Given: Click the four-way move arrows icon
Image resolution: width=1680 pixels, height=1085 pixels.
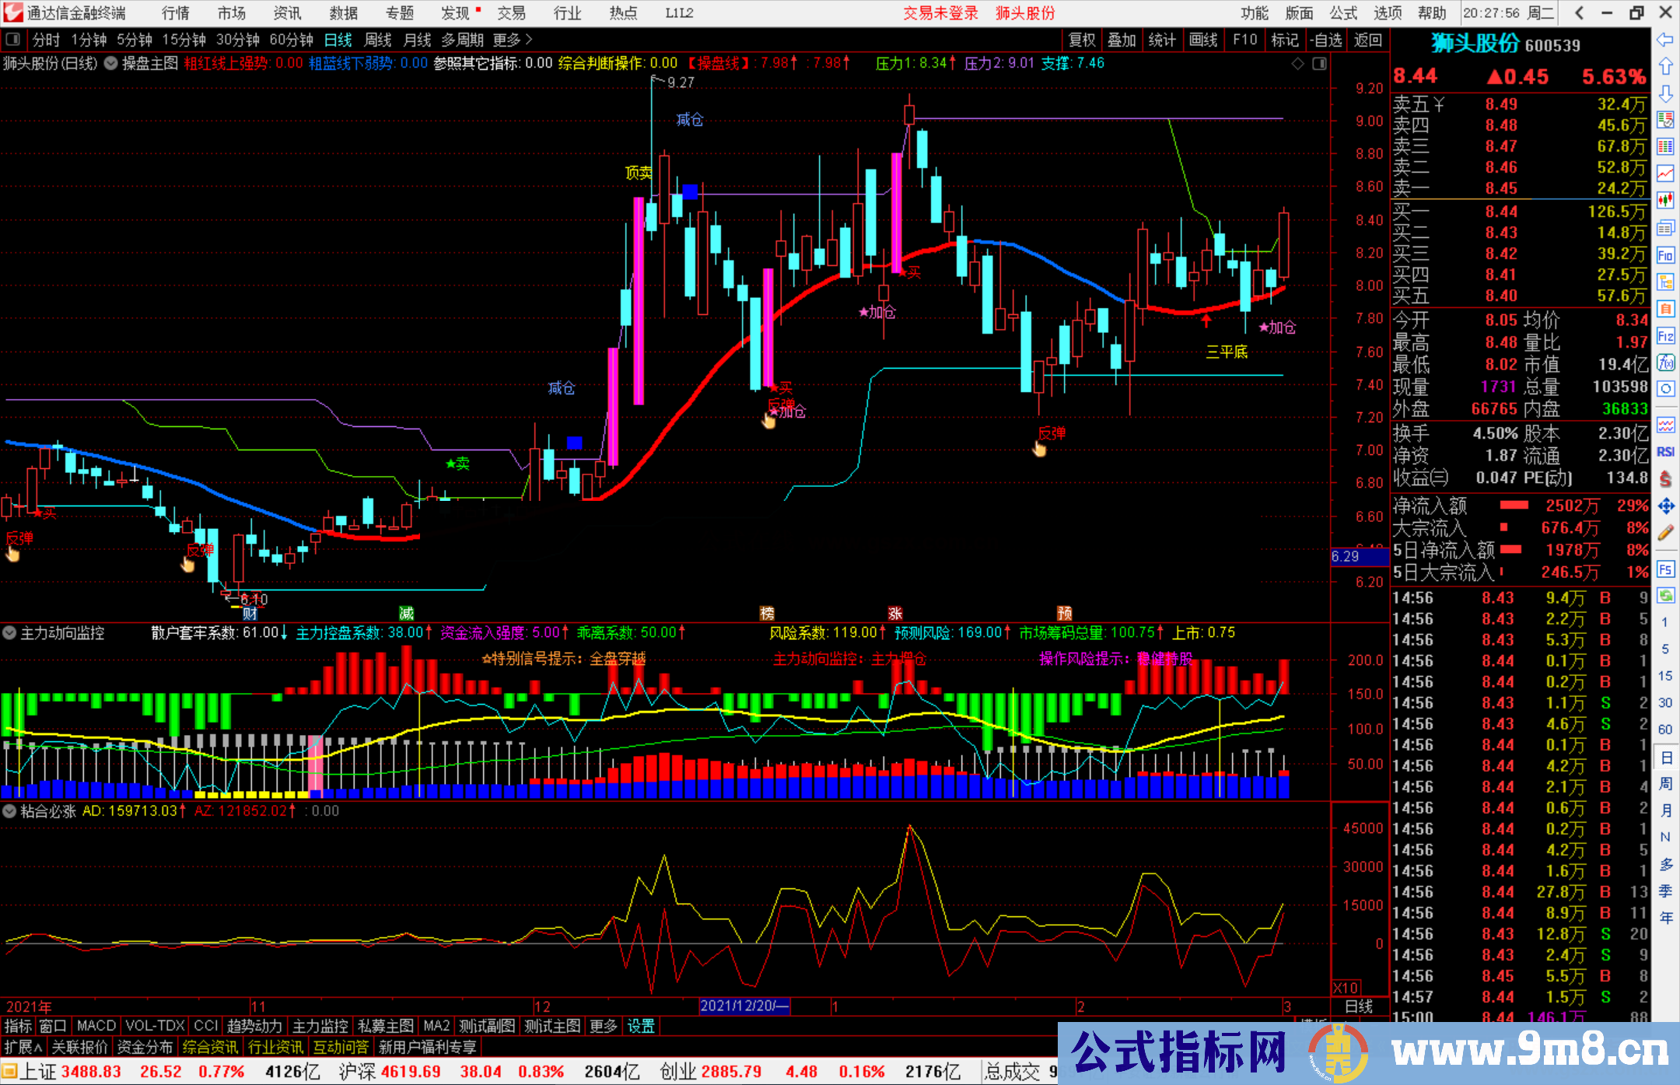Looking at the screenshot, I should (x=1665, y=506).
